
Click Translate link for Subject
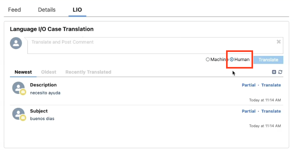tap(271, 111)
